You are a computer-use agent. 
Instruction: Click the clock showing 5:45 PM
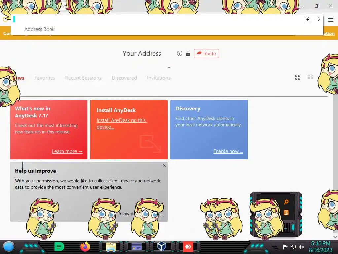coord(321,244)
